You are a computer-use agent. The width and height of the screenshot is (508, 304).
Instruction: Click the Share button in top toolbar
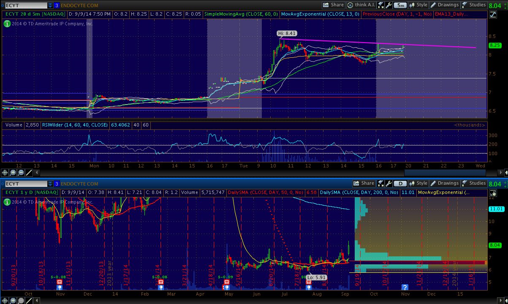[x=333, y=5]
